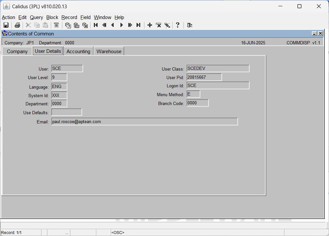Open the Action menu
The image size is (329, 236).
click(x=9, y=17)
